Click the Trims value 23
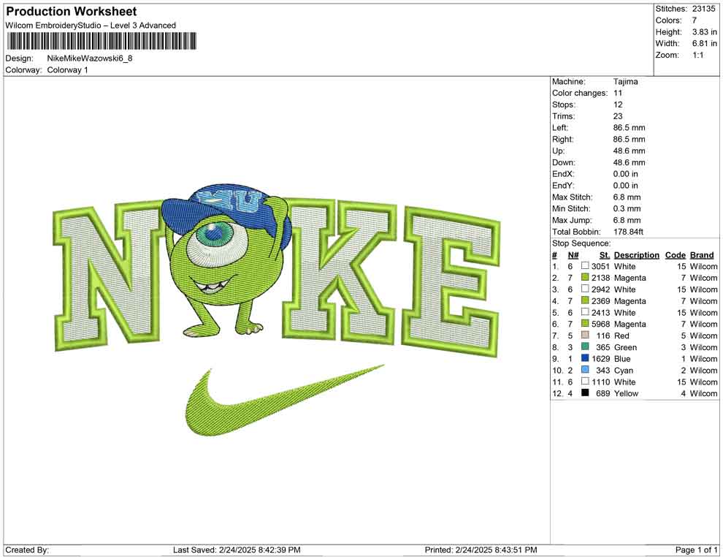723x557 pixels. coord(618,116)
